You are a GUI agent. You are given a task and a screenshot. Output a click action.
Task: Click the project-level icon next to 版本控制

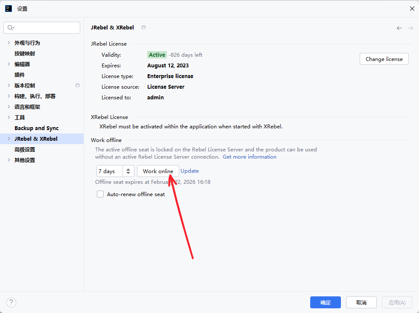click(x=77, y=85)
